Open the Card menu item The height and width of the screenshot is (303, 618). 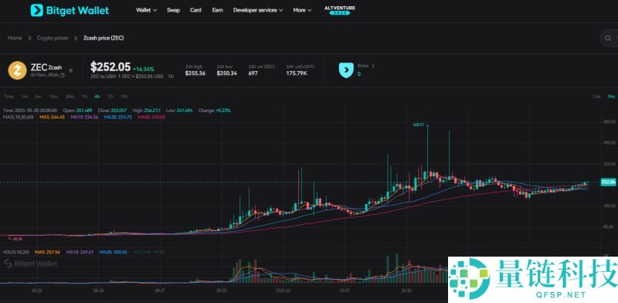[195, 10]
